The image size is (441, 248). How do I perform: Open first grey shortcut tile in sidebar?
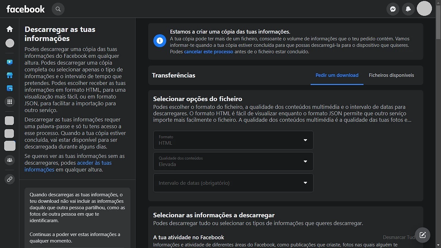9,121
